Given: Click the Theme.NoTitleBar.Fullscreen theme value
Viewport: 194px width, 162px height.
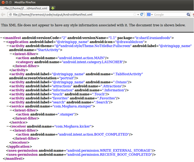Looking at the screenshot, I should click(93, 46).
